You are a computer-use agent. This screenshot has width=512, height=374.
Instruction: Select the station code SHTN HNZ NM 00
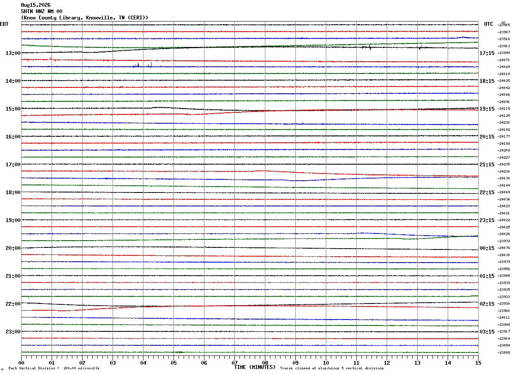pos(41,11)
